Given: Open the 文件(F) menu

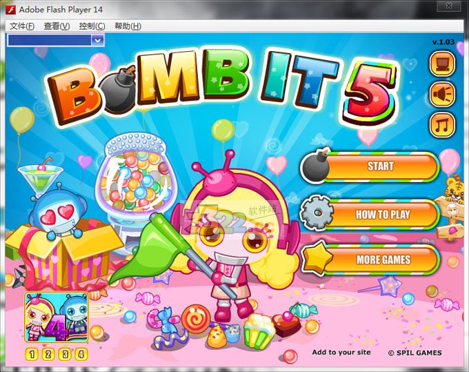Looking at the screenshot, I should coord(22,26).
